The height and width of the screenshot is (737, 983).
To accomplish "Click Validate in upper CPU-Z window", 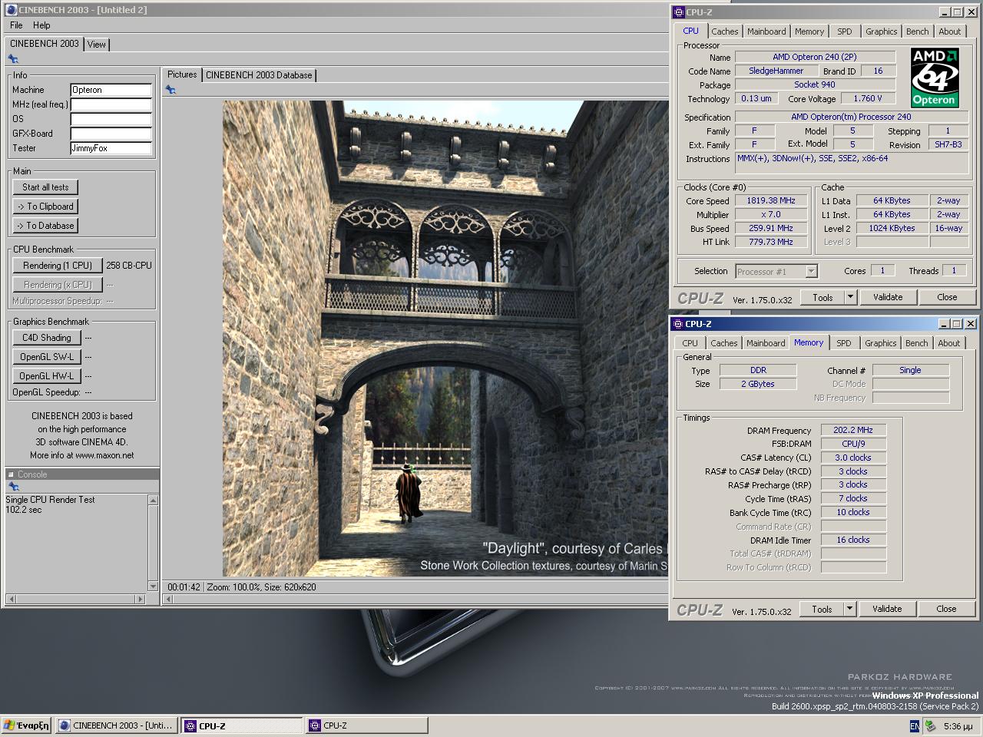I will pyautogui.click(x=888, y=297).
